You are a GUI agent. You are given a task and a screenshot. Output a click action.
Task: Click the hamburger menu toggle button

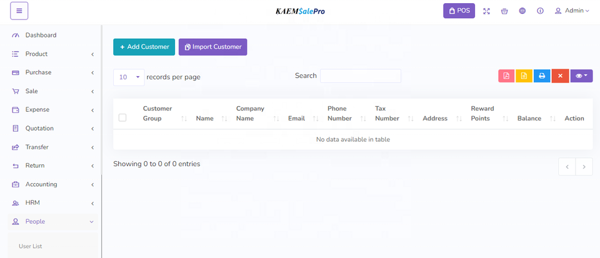[x=19, y=11]
